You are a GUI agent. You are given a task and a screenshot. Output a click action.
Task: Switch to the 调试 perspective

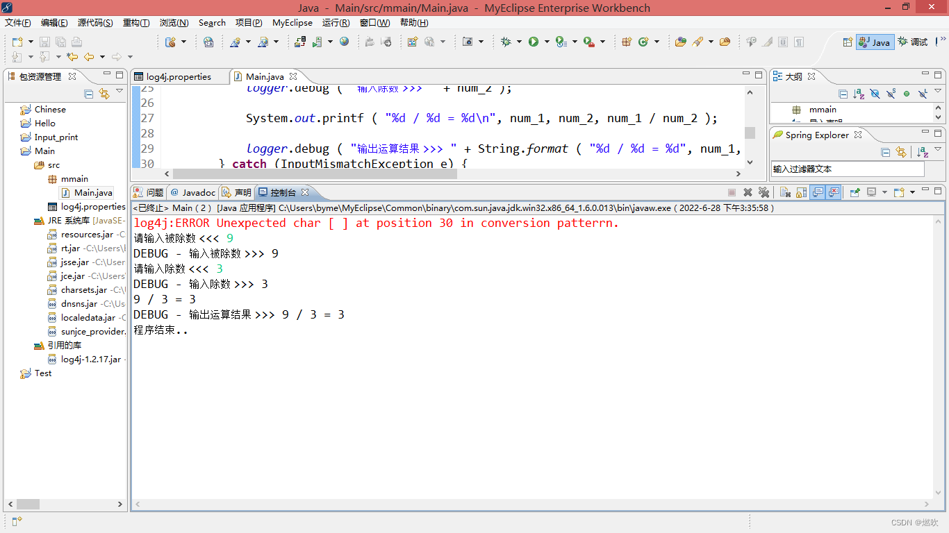point(913,42)
